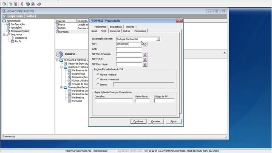Viewport: 272px width, 153px height.
Task: Select Outros Utilitários in the tree
Action: pyautogui.click(x=80, y=81)
